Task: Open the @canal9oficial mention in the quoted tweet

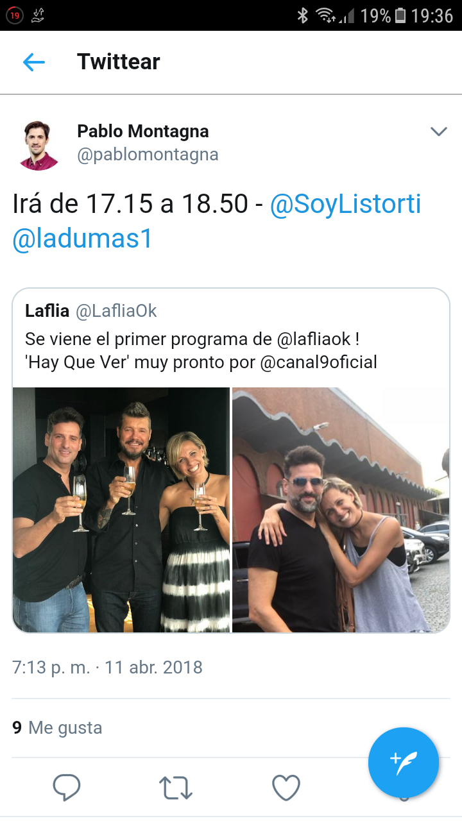Action: [318, 362]
